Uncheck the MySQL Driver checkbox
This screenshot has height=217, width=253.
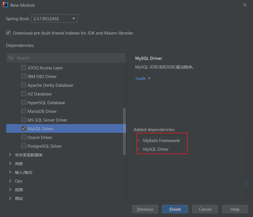(24, 129)
